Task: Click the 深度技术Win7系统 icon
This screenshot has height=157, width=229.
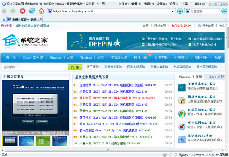Action: point(182,88)
